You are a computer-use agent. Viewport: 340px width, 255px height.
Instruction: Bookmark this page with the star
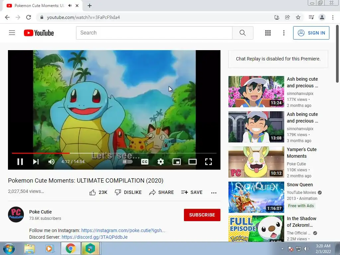pos(298,17)
